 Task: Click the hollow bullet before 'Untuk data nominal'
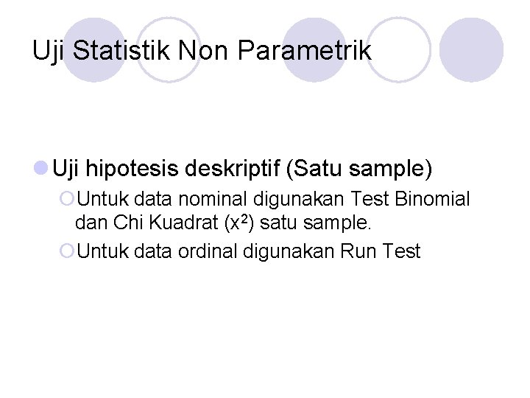click(x=66, y=199)
